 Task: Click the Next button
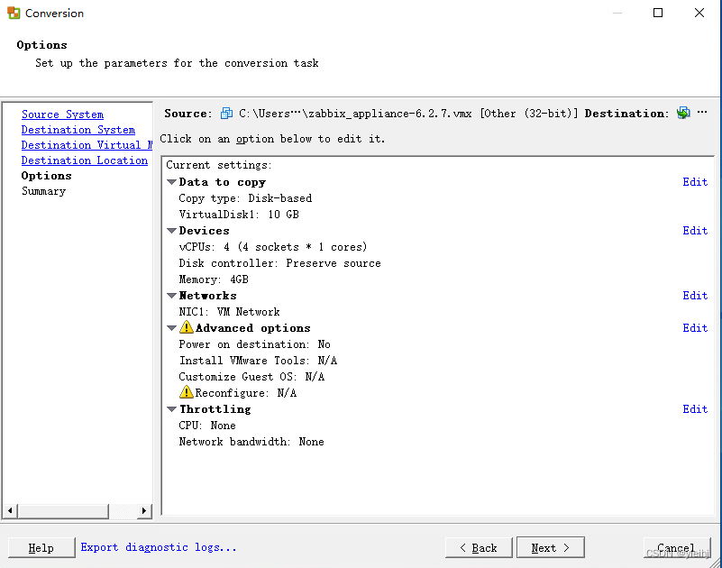click(x=550, y=548)
